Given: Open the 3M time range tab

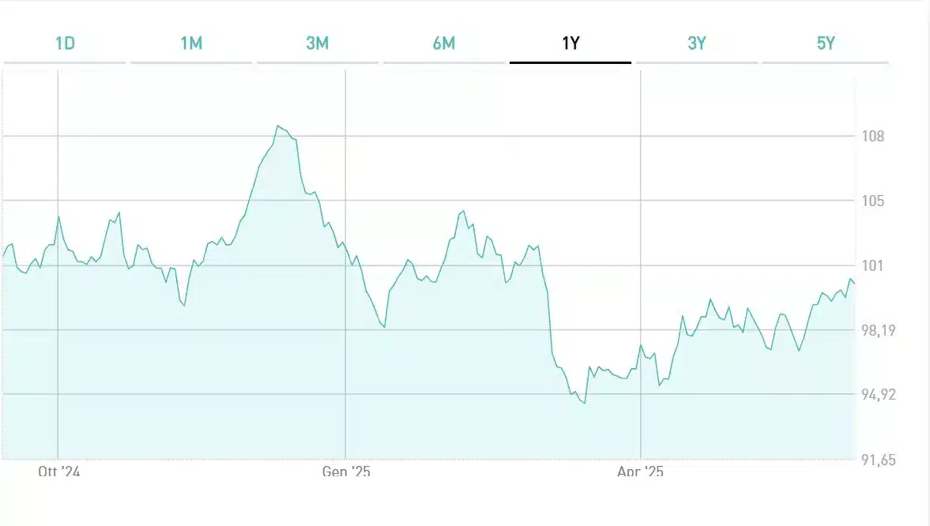Looking at the screenshot, I should pos(318,44).
